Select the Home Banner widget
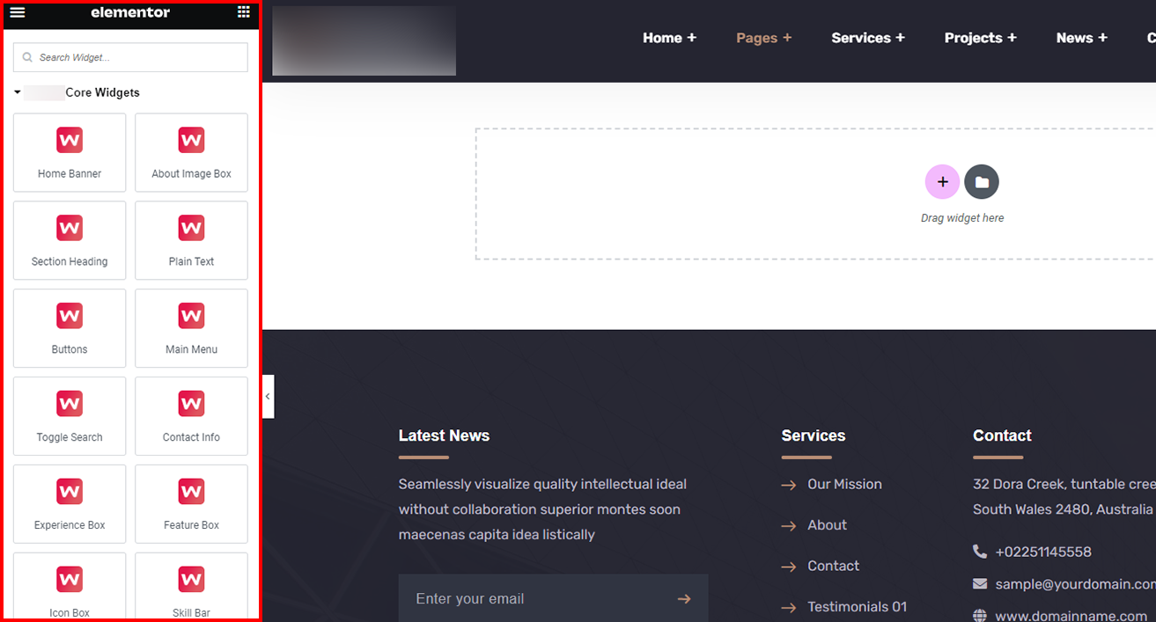 tap(69, 152)
